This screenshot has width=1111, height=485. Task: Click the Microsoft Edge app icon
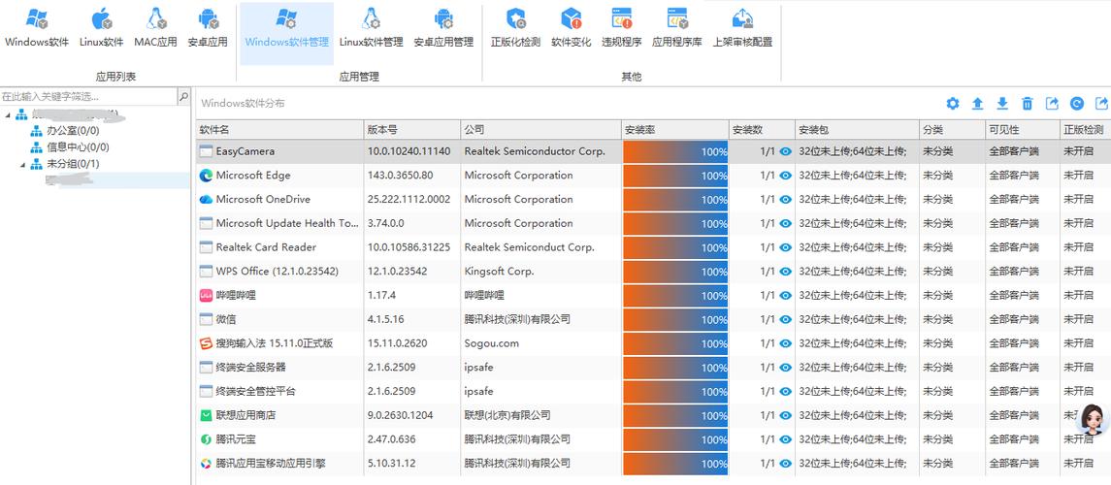[x=206, y=176]
